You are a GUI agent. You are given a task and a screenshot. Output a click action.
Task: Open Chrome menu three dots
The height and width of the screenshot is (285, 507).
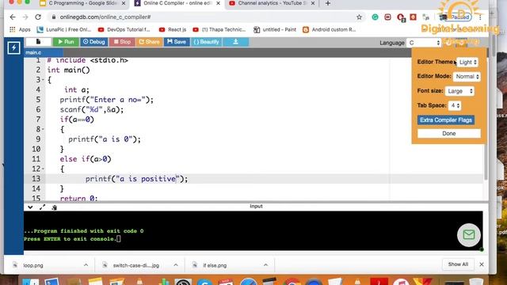(x=481, y=17)
